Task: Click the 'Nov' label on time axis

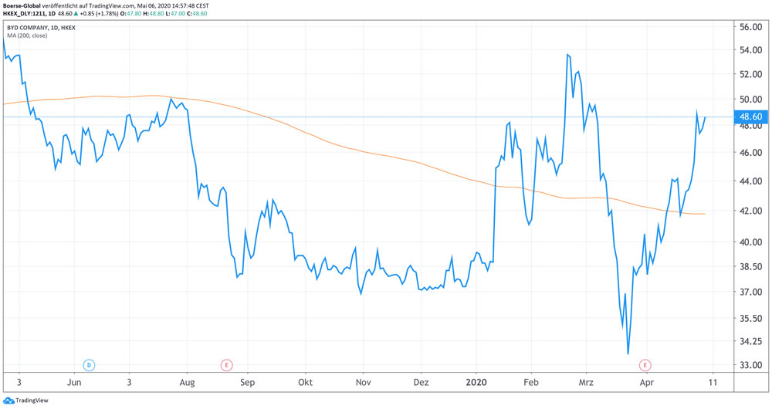Action: 363,383
